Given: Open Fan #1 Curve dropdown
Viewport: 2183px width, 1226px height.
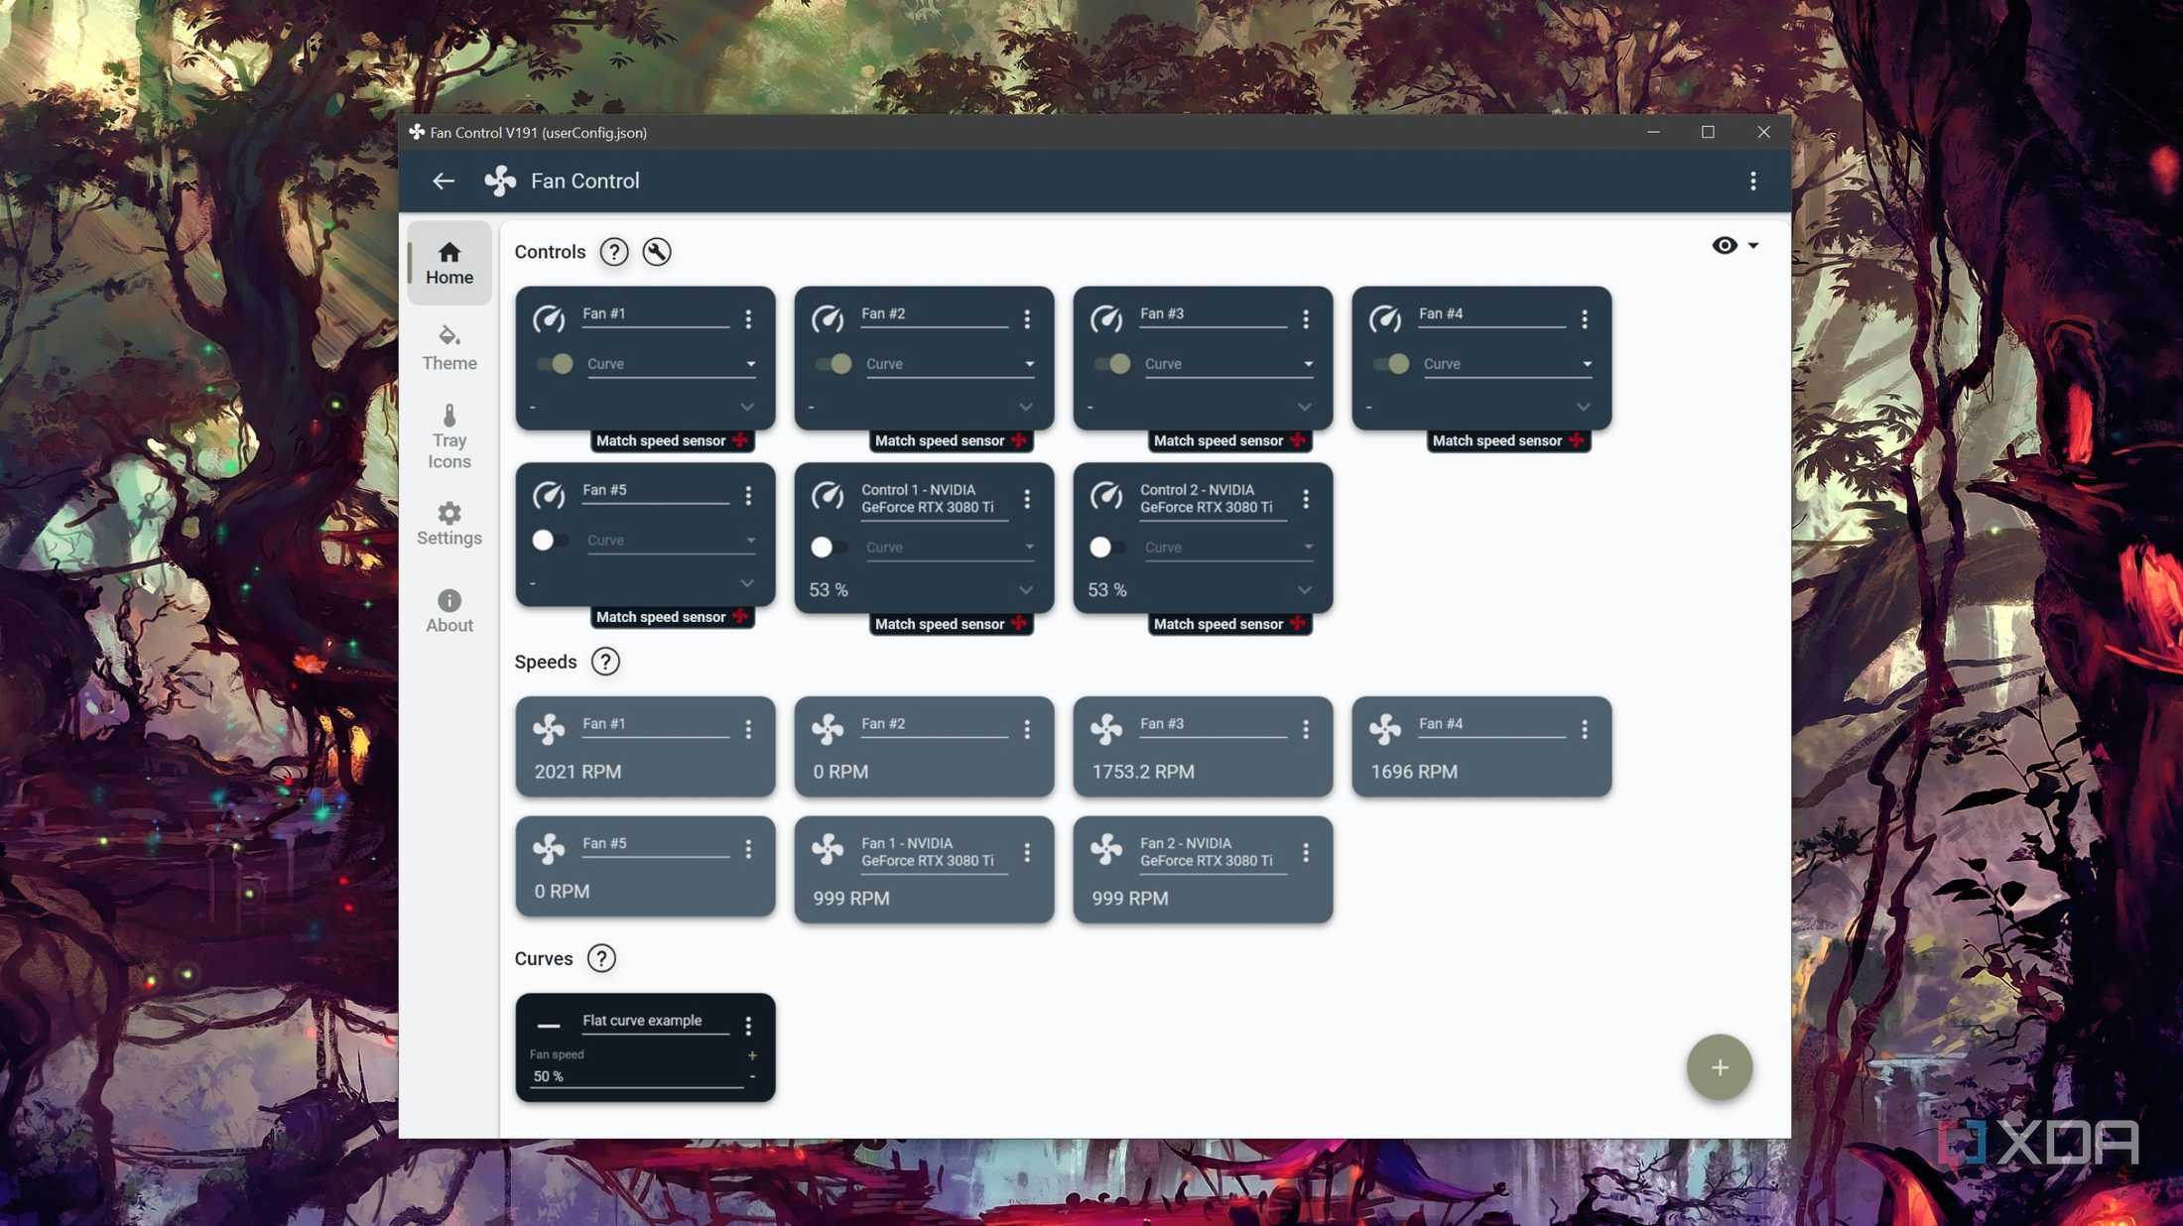Looking at the screenshot, I should pyautogui.click(x=671, y=364).
